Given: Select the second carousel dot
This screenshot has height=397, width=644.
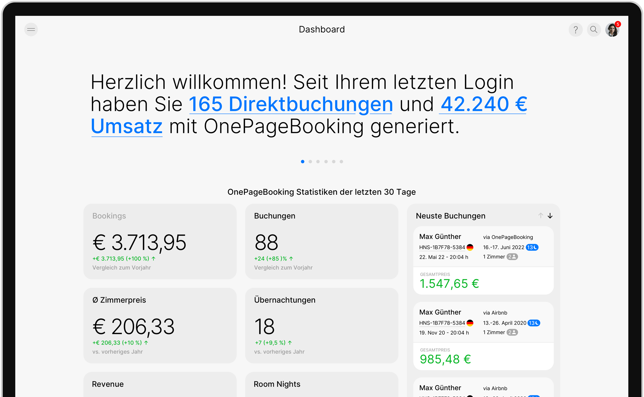Looking at the screenshot, I should point(310,162).
